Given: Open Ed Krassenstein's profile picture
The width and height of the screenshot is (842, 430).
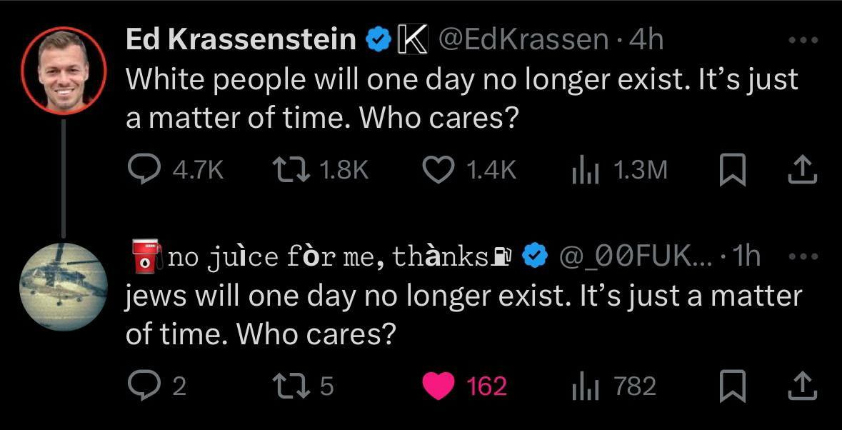Looking at the screenshot, I should pos(64,71).
